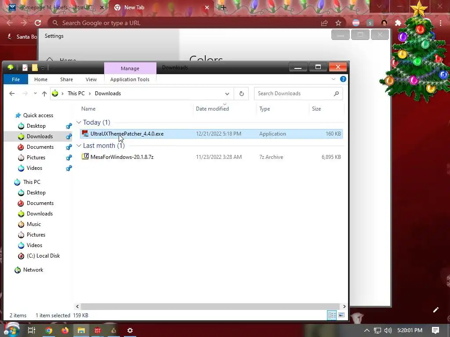Click the UltraUXThemePatcher file icon
Viewport: 450px width, 337px height.
(x=85, y=133)
